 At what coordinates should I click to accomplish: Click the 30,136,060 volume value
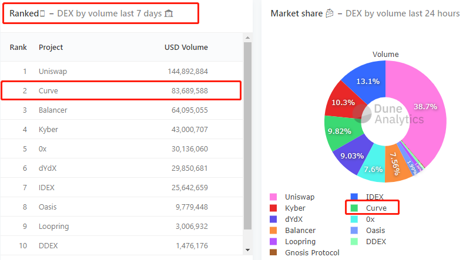point(190,148)
